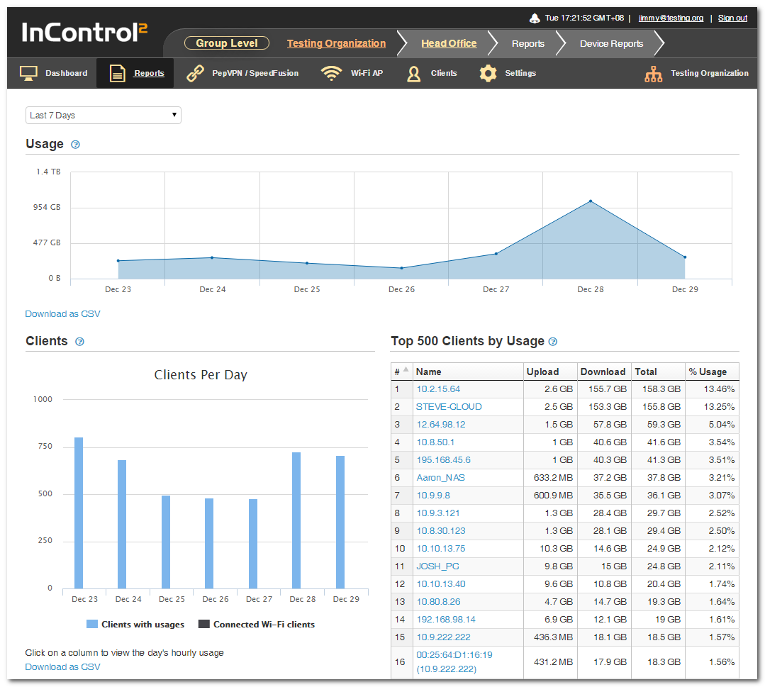Download Clients chart as CSV
The height and width of the screenshot is (687, 765).
62,667
